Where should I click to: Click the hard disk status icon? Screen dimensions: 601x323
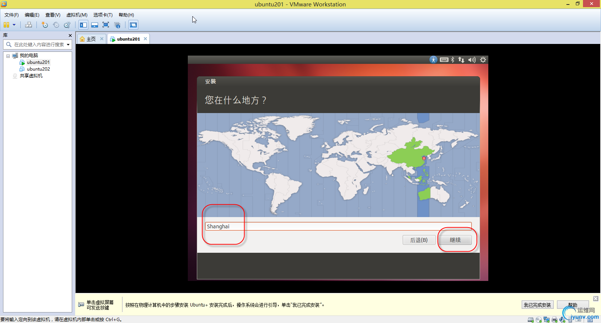(x=531, y=320)
